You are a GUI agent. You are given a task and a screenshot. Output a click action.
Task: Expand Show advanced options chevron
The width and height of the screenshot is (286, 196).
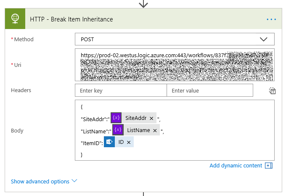click(74, 181)
